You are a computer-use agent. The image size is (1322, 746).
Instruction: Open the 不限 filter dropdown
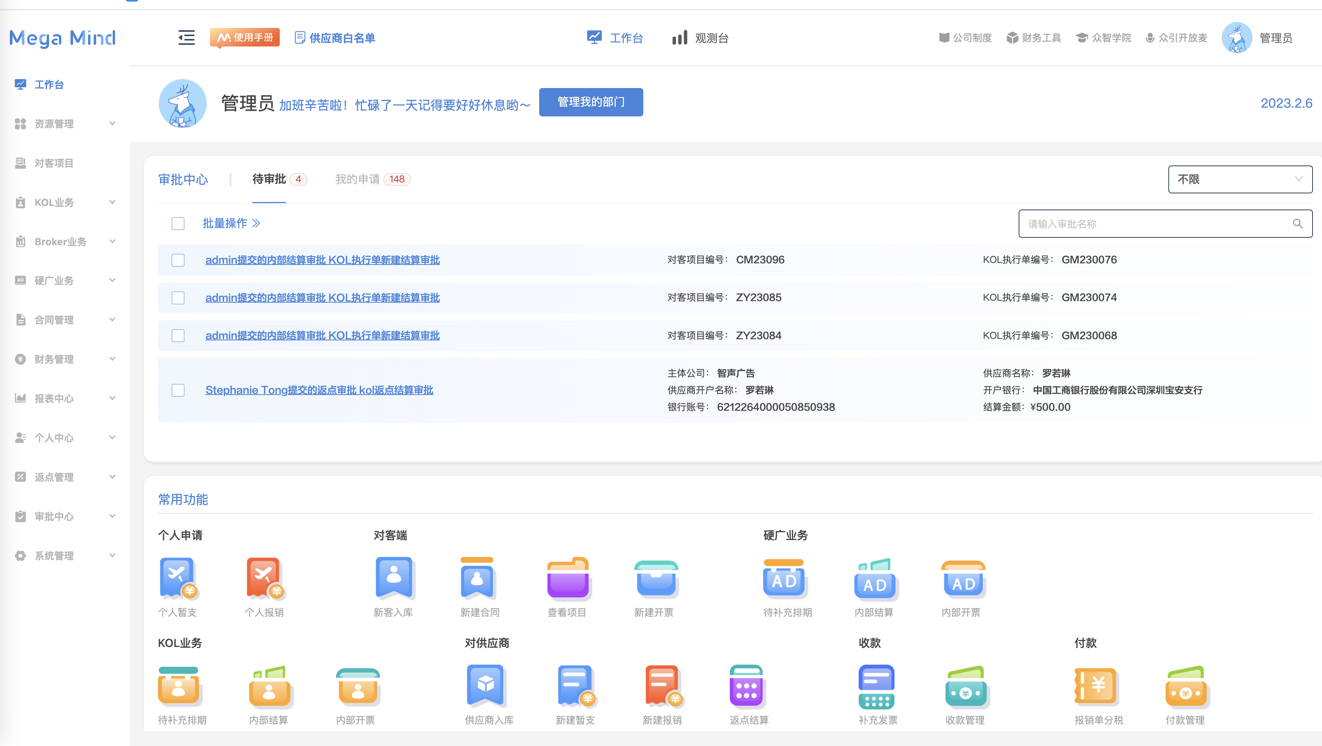coord(1240,179)
